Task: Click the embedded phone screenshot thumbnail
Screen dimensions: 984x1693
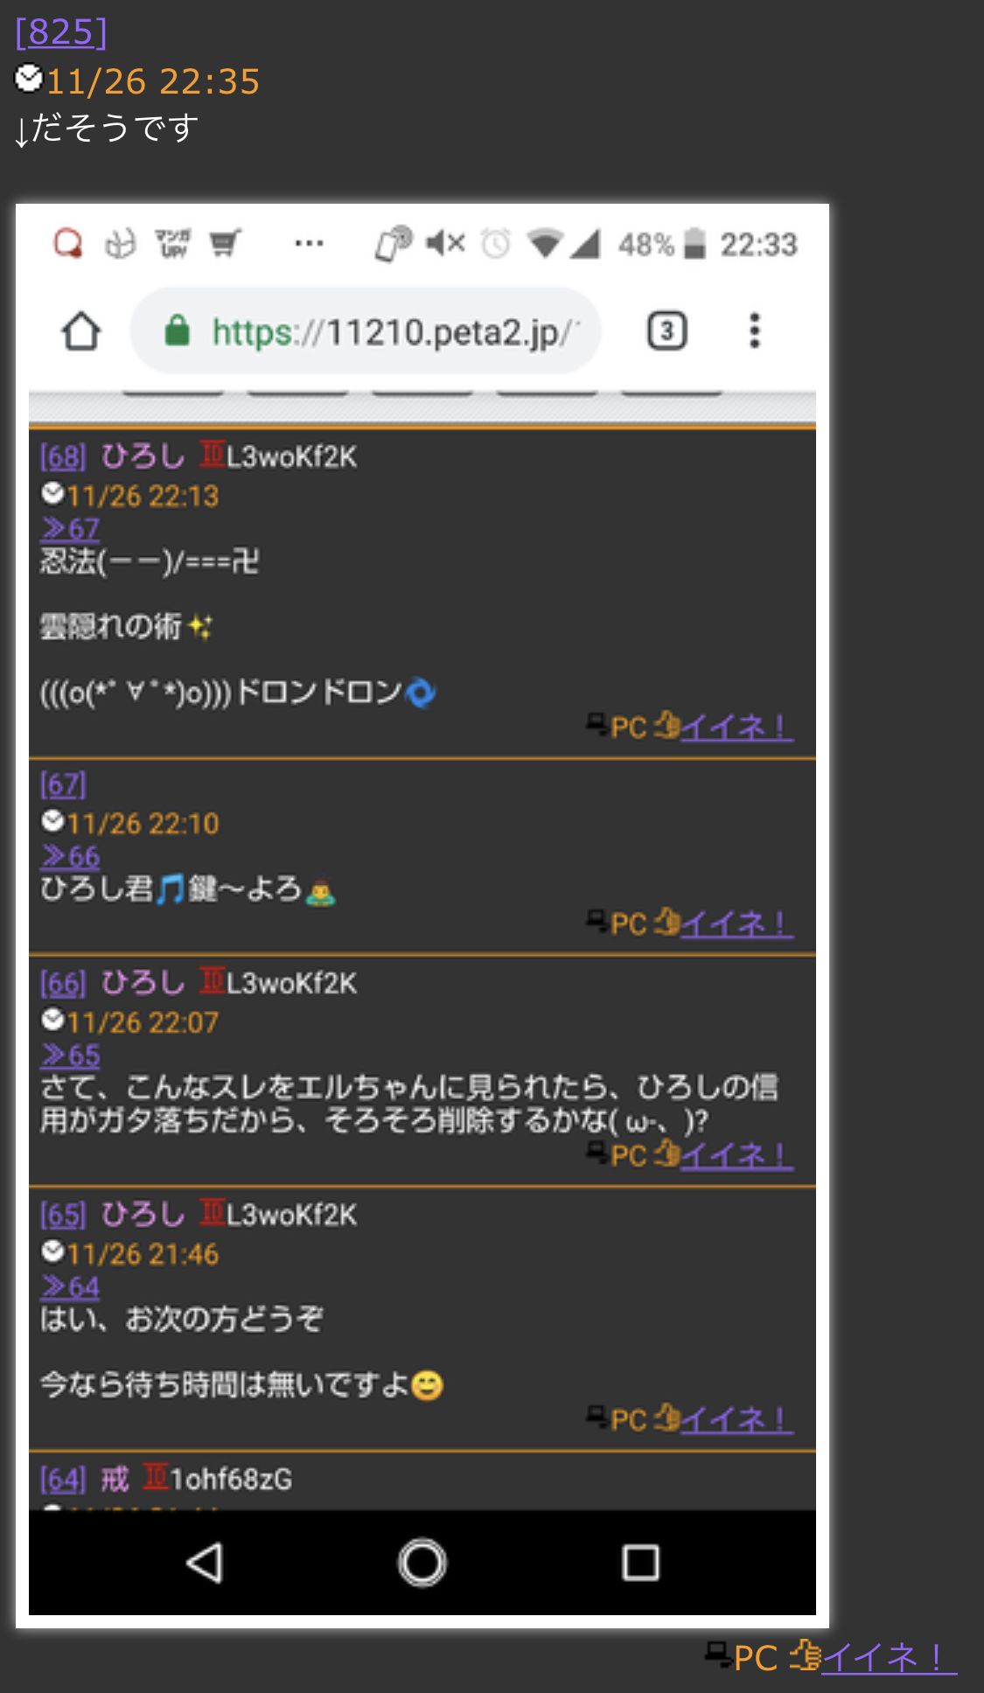Action: pyautogui.click(x=422, y=916)
